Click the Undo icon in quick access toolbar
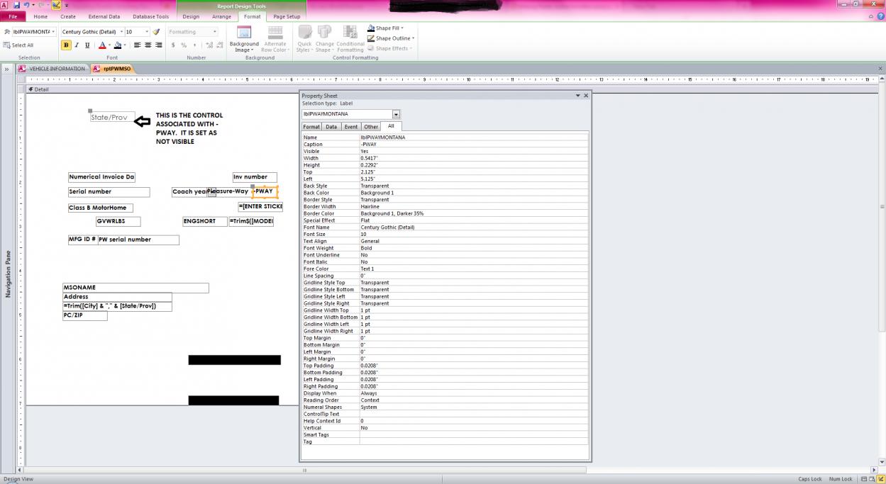The width and height of the screenshot is (886, 484). pos(26,5)
